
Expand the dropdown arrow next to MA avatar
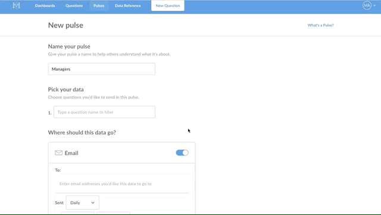[x=374, y=5]
